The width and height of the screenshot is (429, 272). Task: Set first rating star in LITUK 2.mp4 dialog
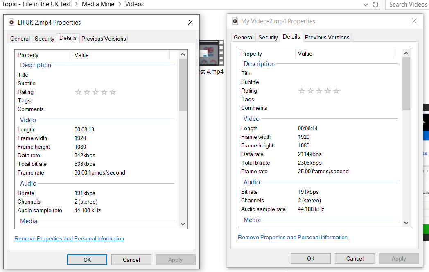point(78,92)
